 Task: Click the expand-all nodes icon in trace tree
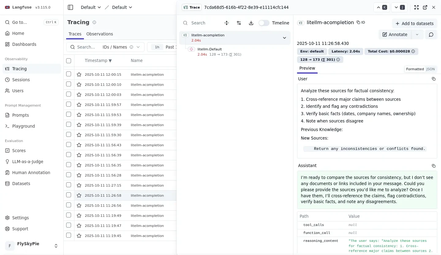pos(227,23)
